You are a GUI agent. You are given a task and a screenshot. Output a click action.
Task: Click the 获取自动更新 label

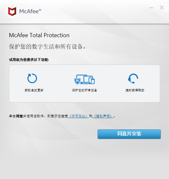pos(34,90)
